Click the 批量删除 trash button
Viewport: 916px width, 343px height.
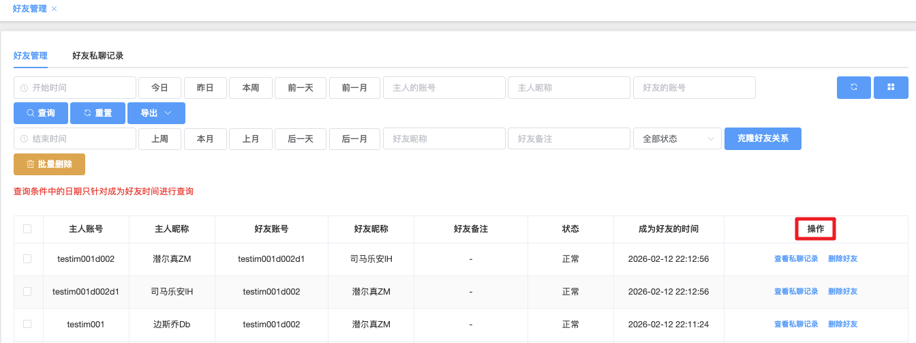click(49, 164)
